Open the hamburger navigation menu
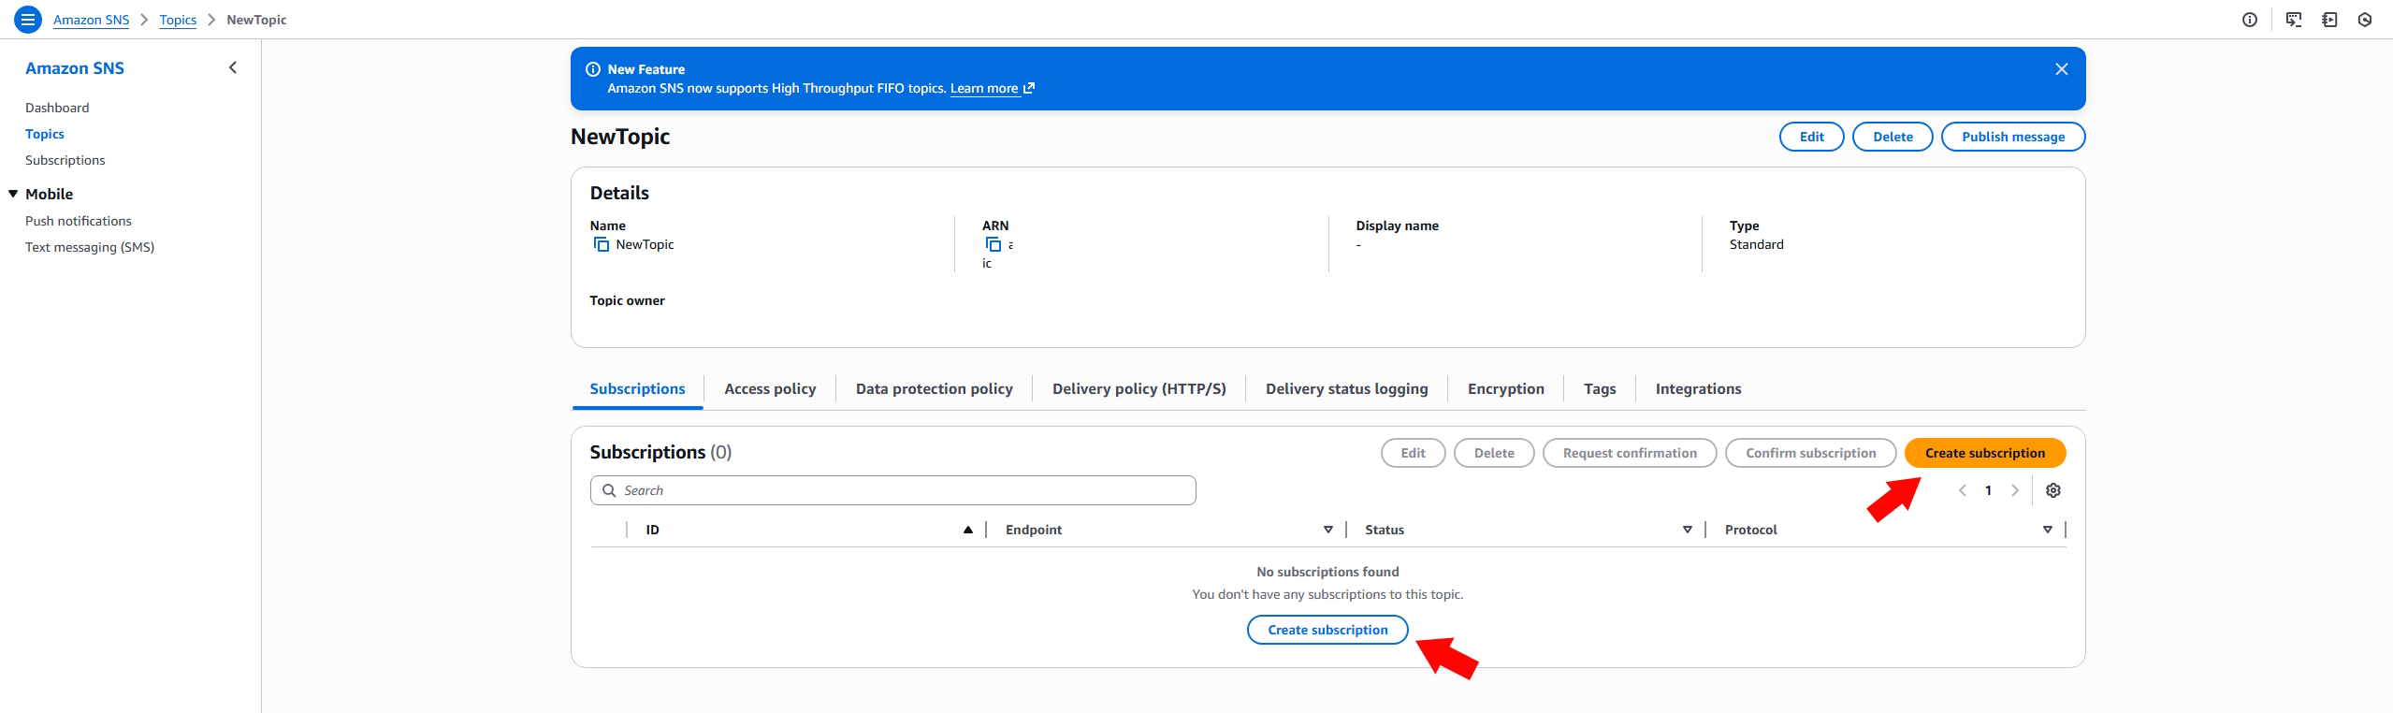The width and height of the screenshot is (2393, 713). [28, 19]
